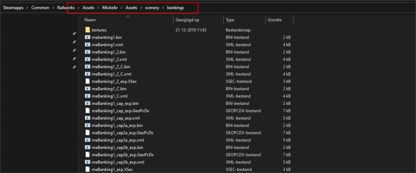Select the maBanking1_exp.XSec file icon
Viewport: 416px width, 173px height.
87,169
